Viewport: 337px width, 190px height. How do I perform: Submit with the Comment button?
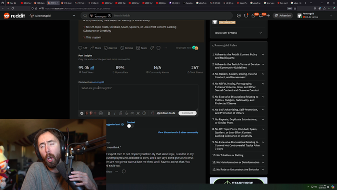[x=187, y=113]
